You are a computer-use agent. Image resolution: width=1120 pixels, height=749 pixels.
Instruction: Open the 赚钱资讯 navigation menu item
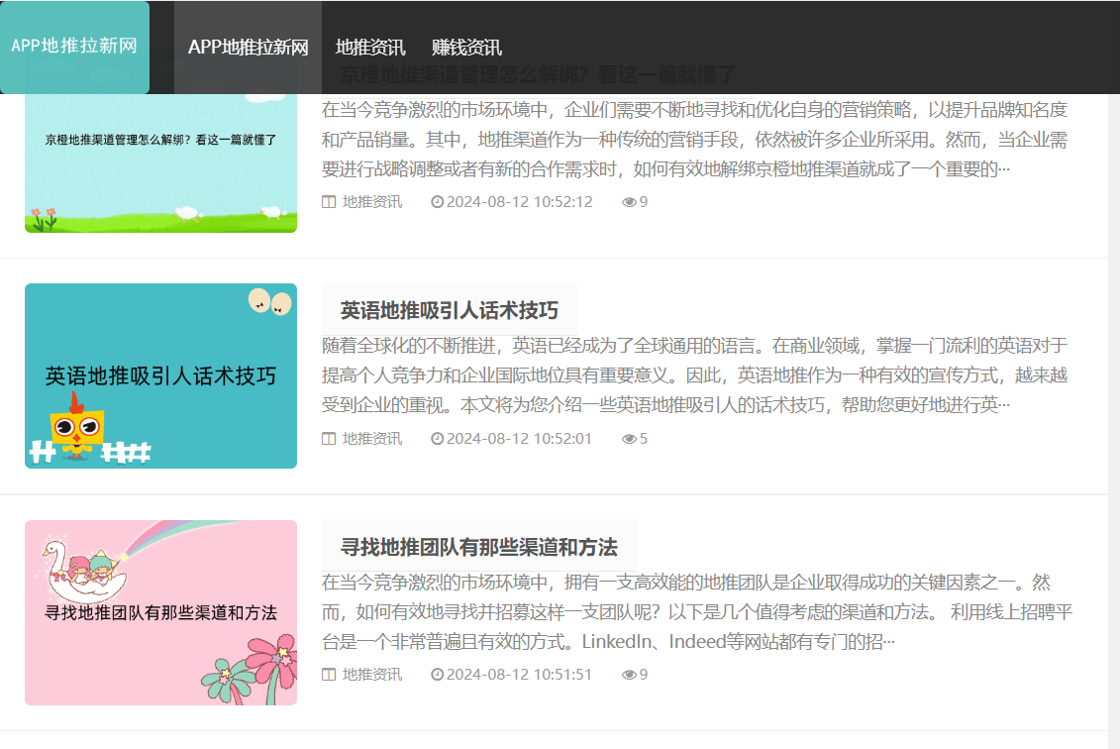466,48
